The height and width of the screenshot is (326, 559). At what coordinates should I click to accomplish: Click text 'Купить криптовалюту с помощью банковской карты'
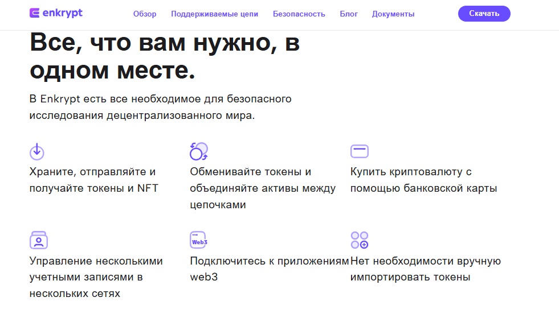[x=423, y=180]
